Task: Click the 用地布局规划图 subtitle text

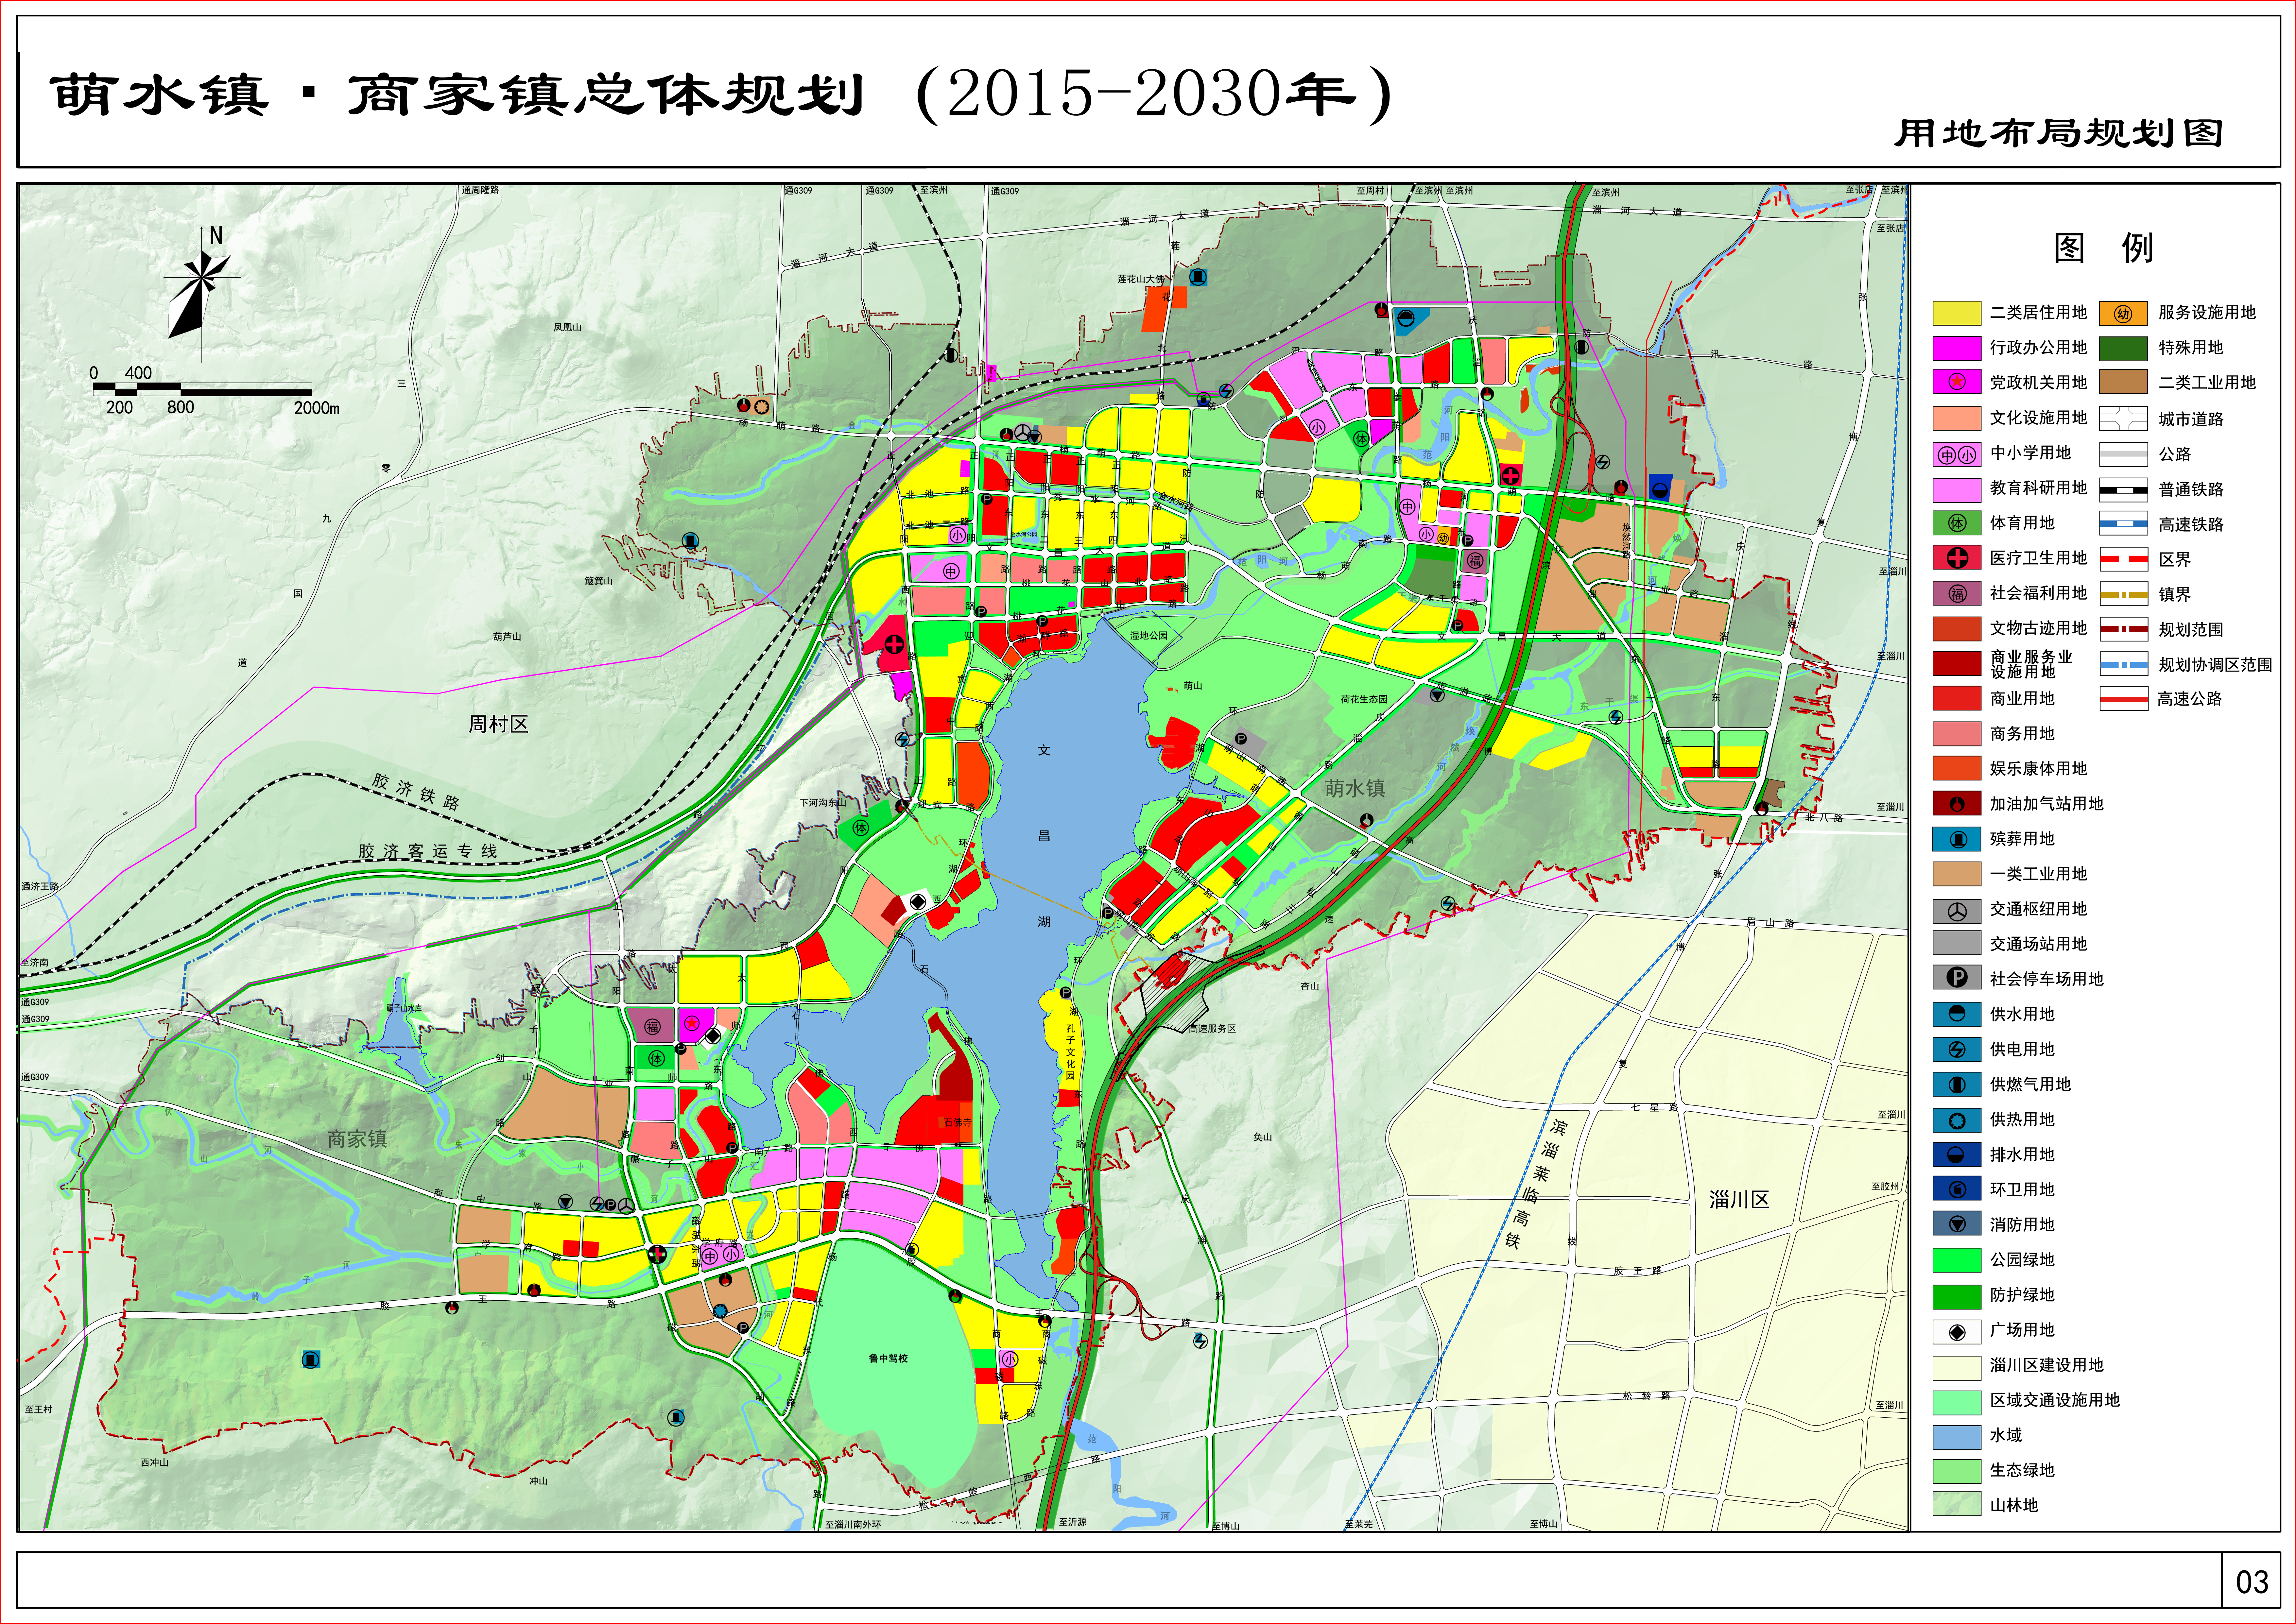Action: [2058, 133]
